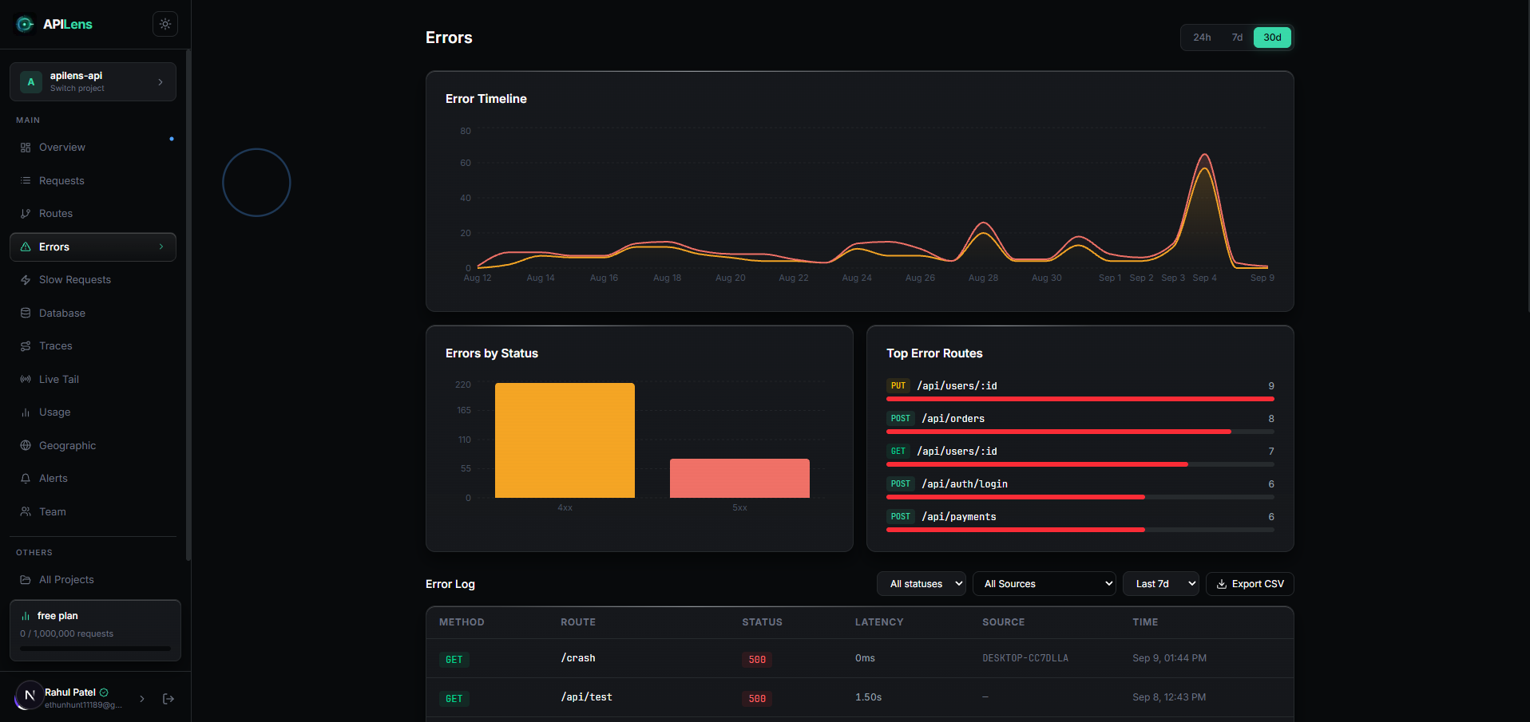This screenshot has height=722, width=1530.
Task: Click the Live Tail broadcast icon
Action: [26, 380]
